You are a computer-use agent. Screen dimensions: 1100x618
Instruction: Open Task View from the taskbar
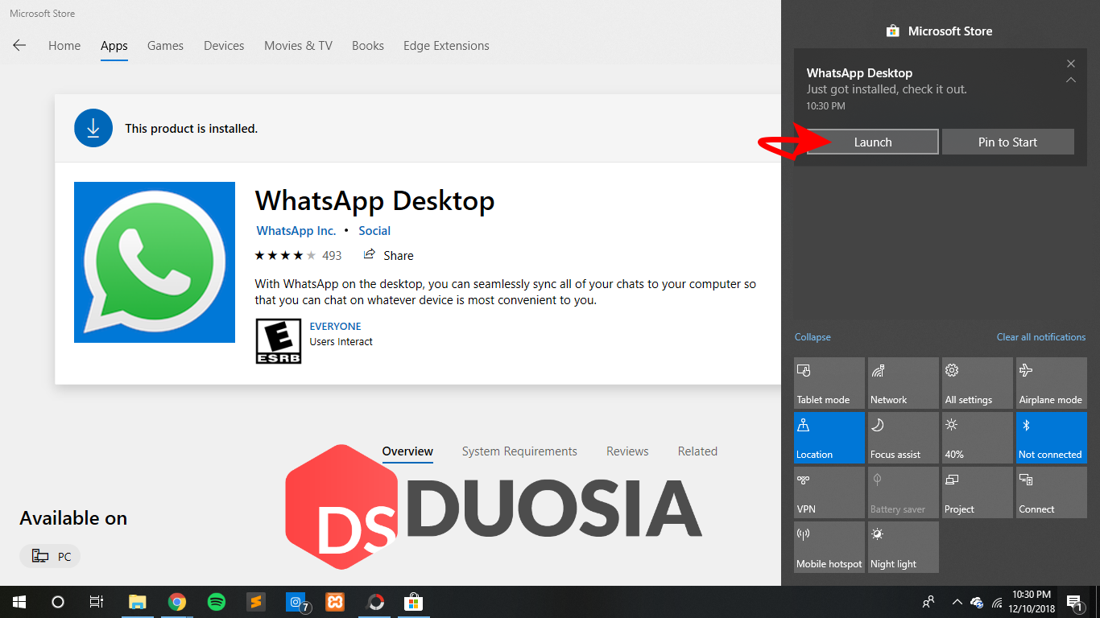click(x=97, y=602)
